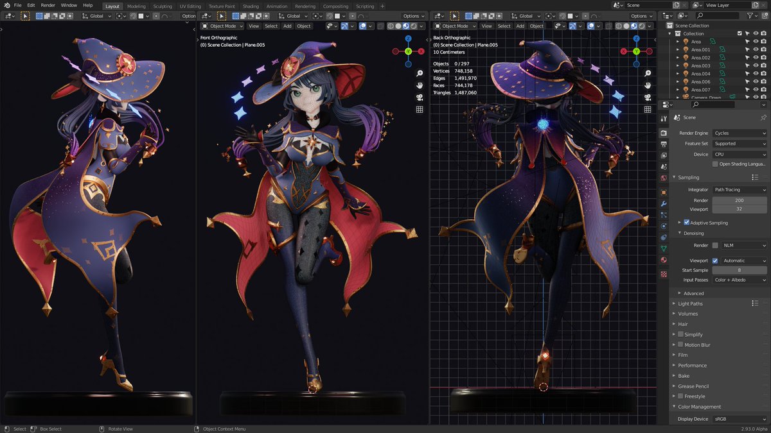Open Render Engine dropdown showing Cycles
The image size is (771, 433).
[740, 133]
